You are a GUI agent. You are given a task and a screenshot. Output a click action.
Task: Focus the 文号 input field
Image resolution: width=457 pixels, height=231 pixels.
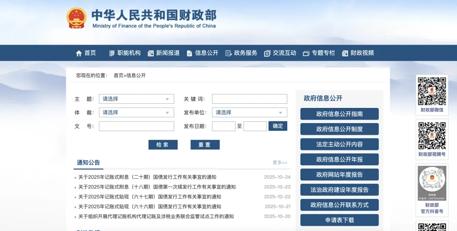coord(136,126)
